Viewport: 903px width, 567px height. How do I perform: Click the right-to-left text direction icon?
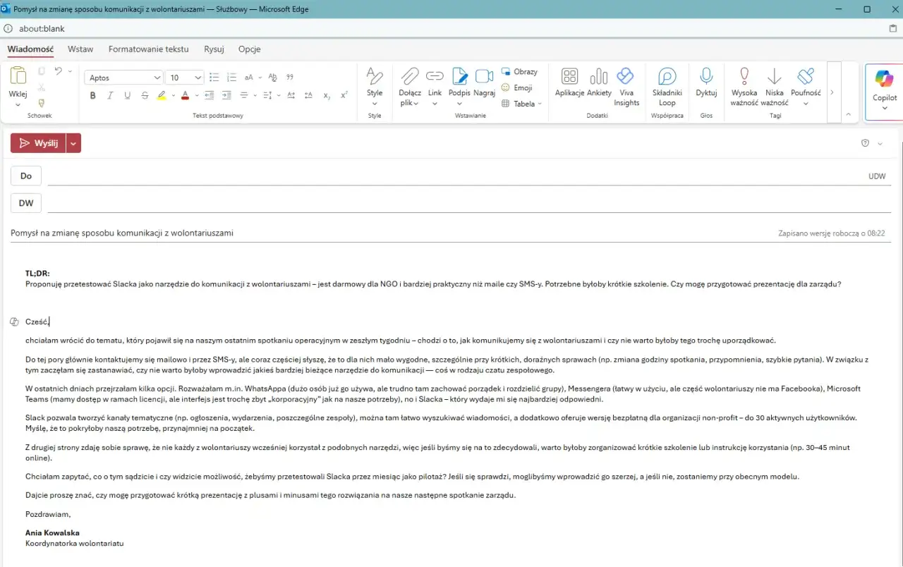309,95
